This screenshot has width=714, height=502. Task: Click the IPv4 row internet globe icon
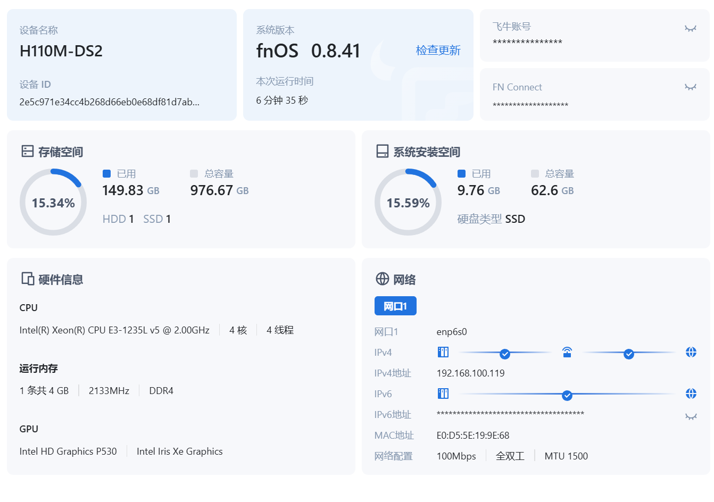691,352
